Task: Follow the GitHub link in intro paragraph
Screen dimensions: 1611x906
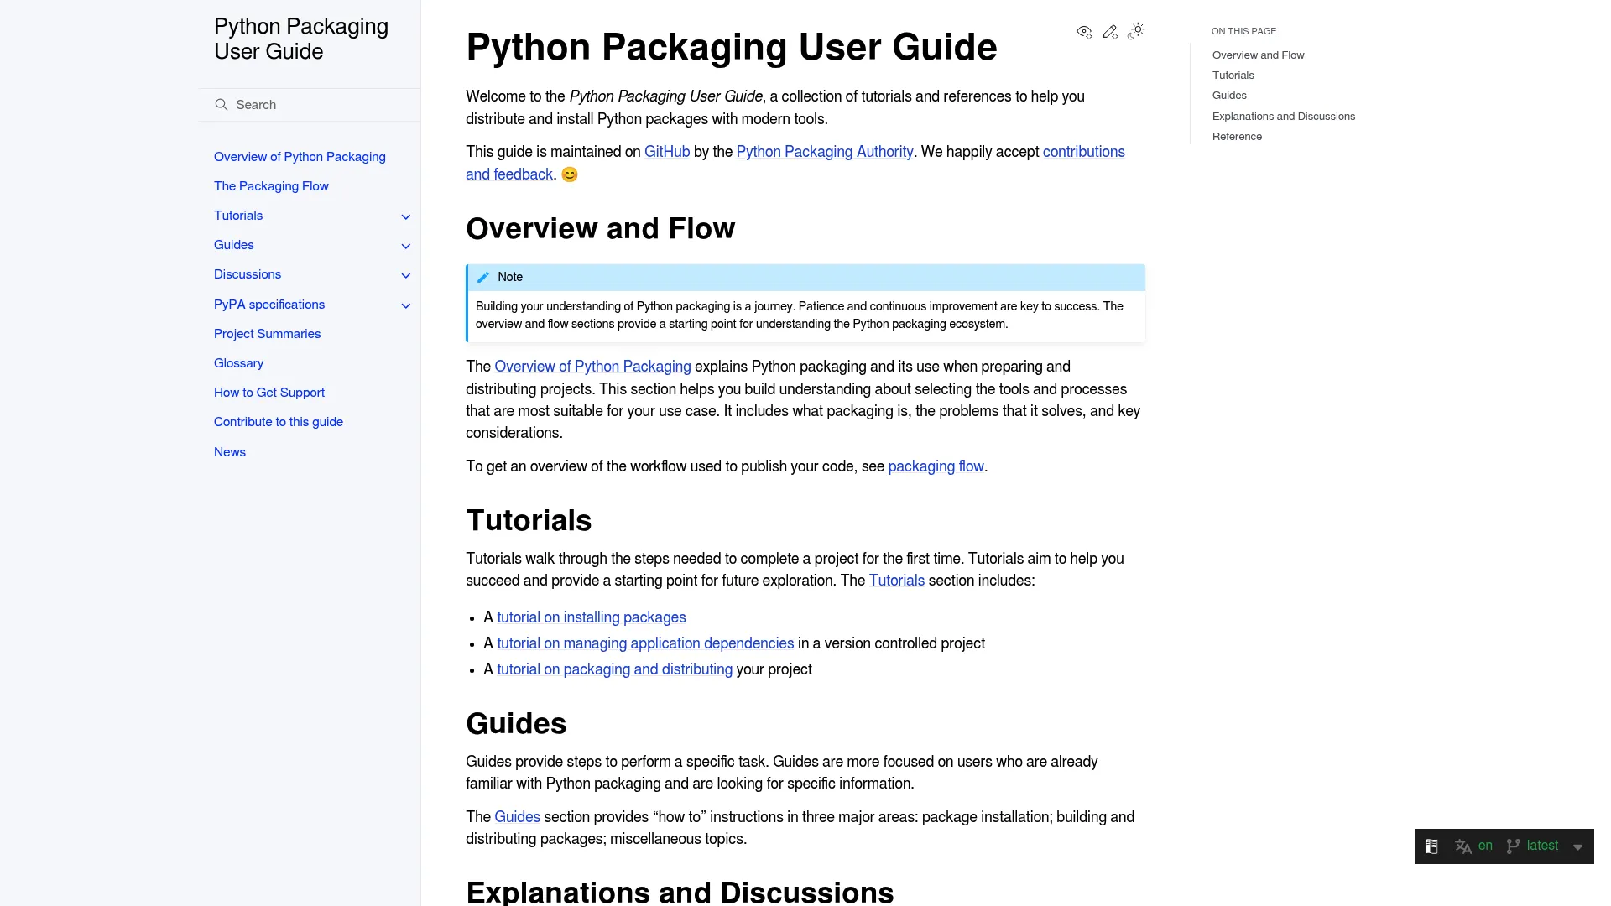Action: (x=667, y=152)
